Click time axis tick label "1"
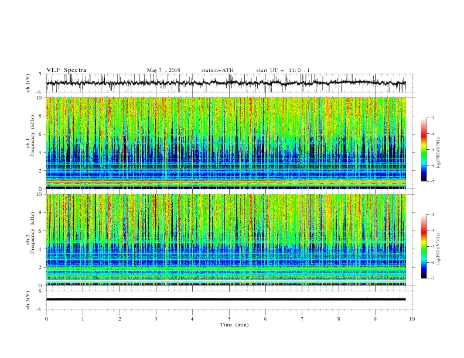 pos(83,319)
